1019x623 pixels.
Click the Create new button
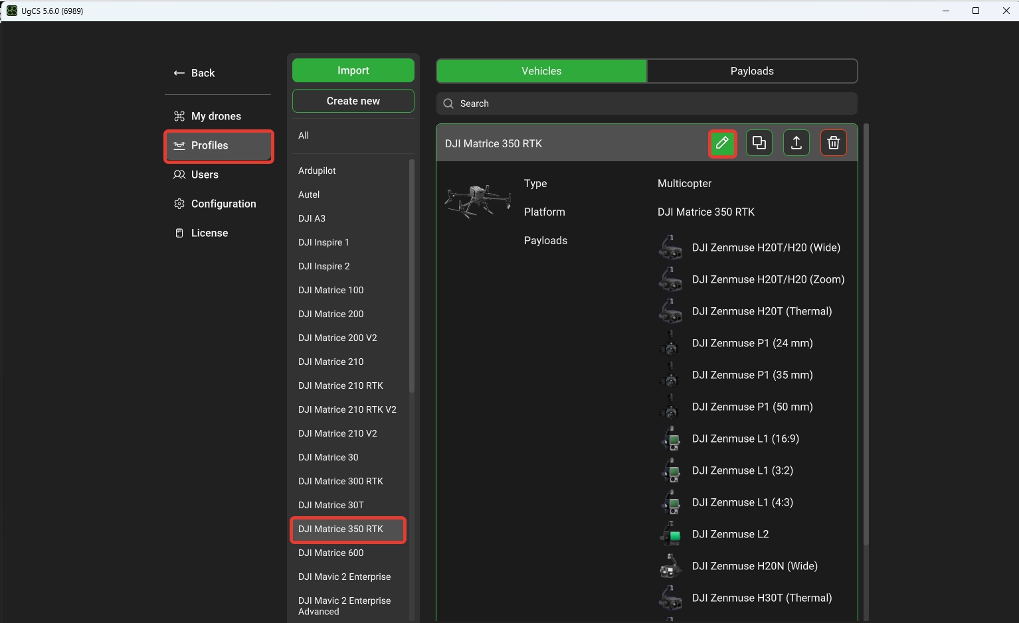353,101
